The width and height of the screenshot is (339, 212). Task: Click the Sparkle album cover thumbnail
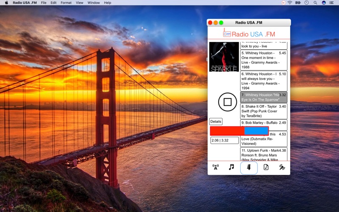coord(224,57)
